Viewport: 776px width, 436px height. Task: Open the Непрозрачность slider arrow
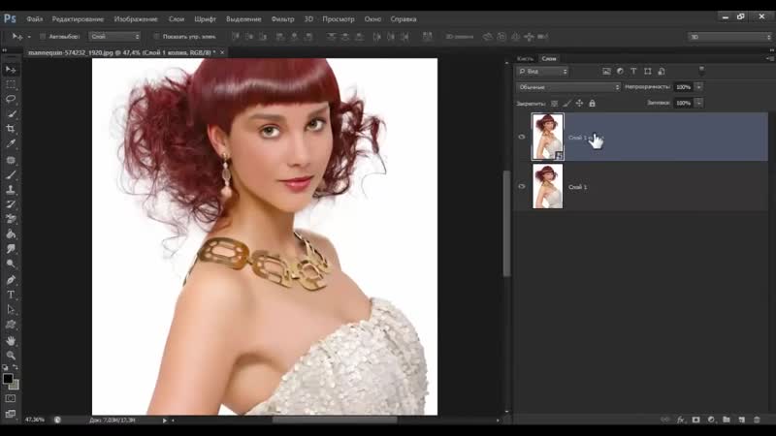(x=698, y=87)
